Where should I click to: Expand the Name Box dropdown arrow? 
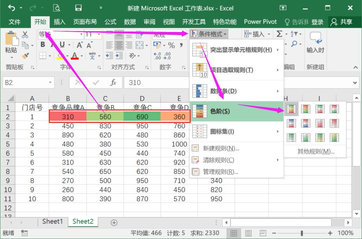(x=50, y=82)
